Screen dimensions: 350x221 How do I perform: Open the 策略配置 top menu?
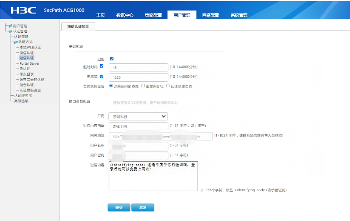pyautogui.click(x=153, y=15)
